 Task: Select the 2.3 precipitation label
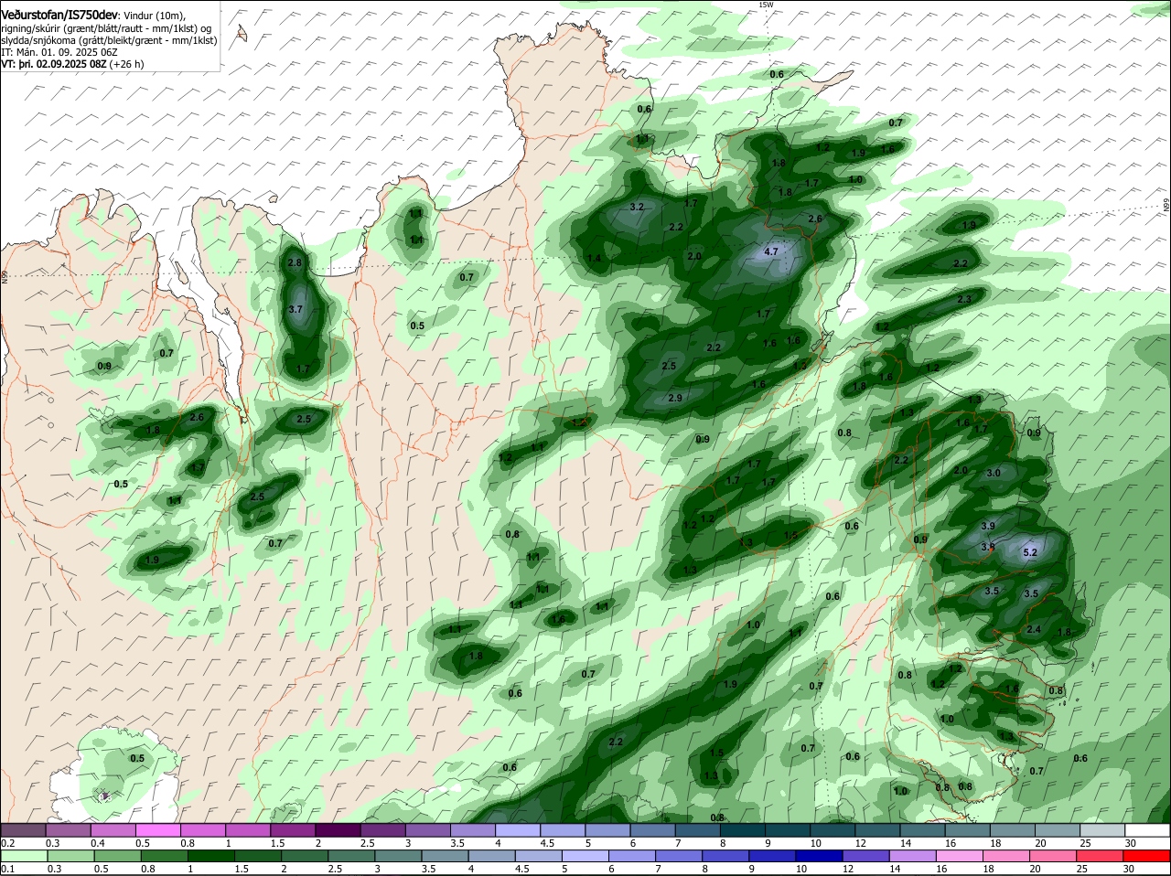tap(963, 300)
